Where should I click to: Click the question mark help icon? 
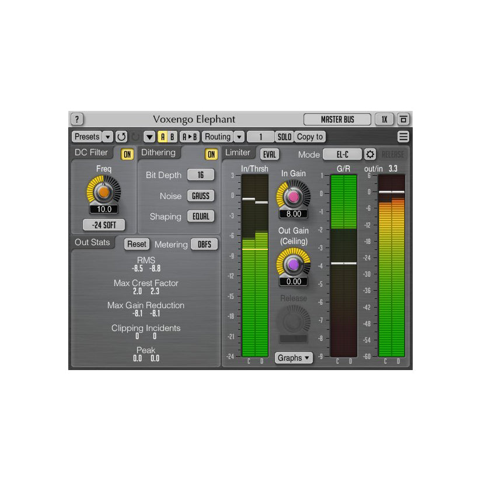[x=77, y=119]
